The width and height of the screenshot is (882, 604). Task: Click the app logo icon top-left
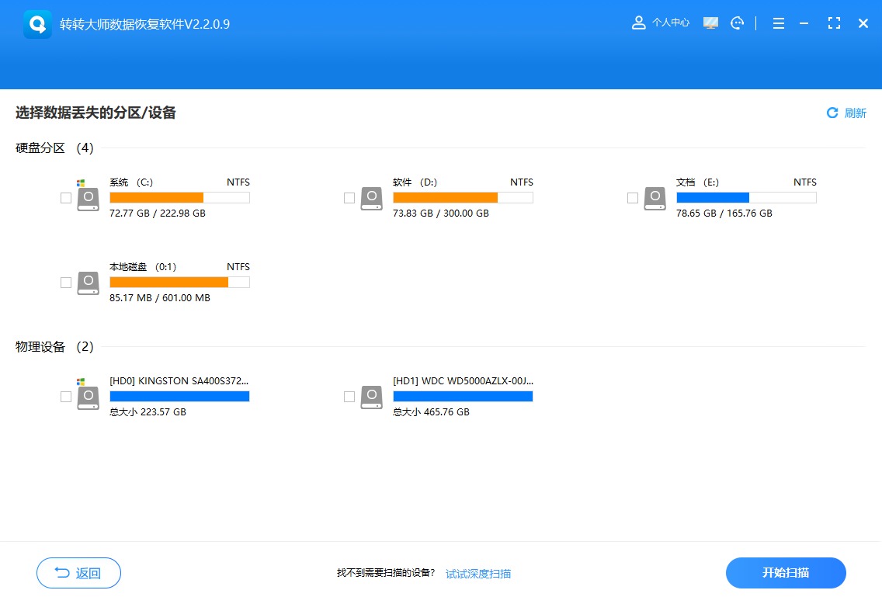click(37, 23)
